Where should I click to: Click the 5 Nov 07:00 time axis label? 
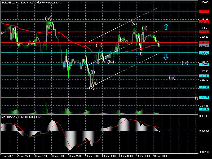[x=92, y=156]
